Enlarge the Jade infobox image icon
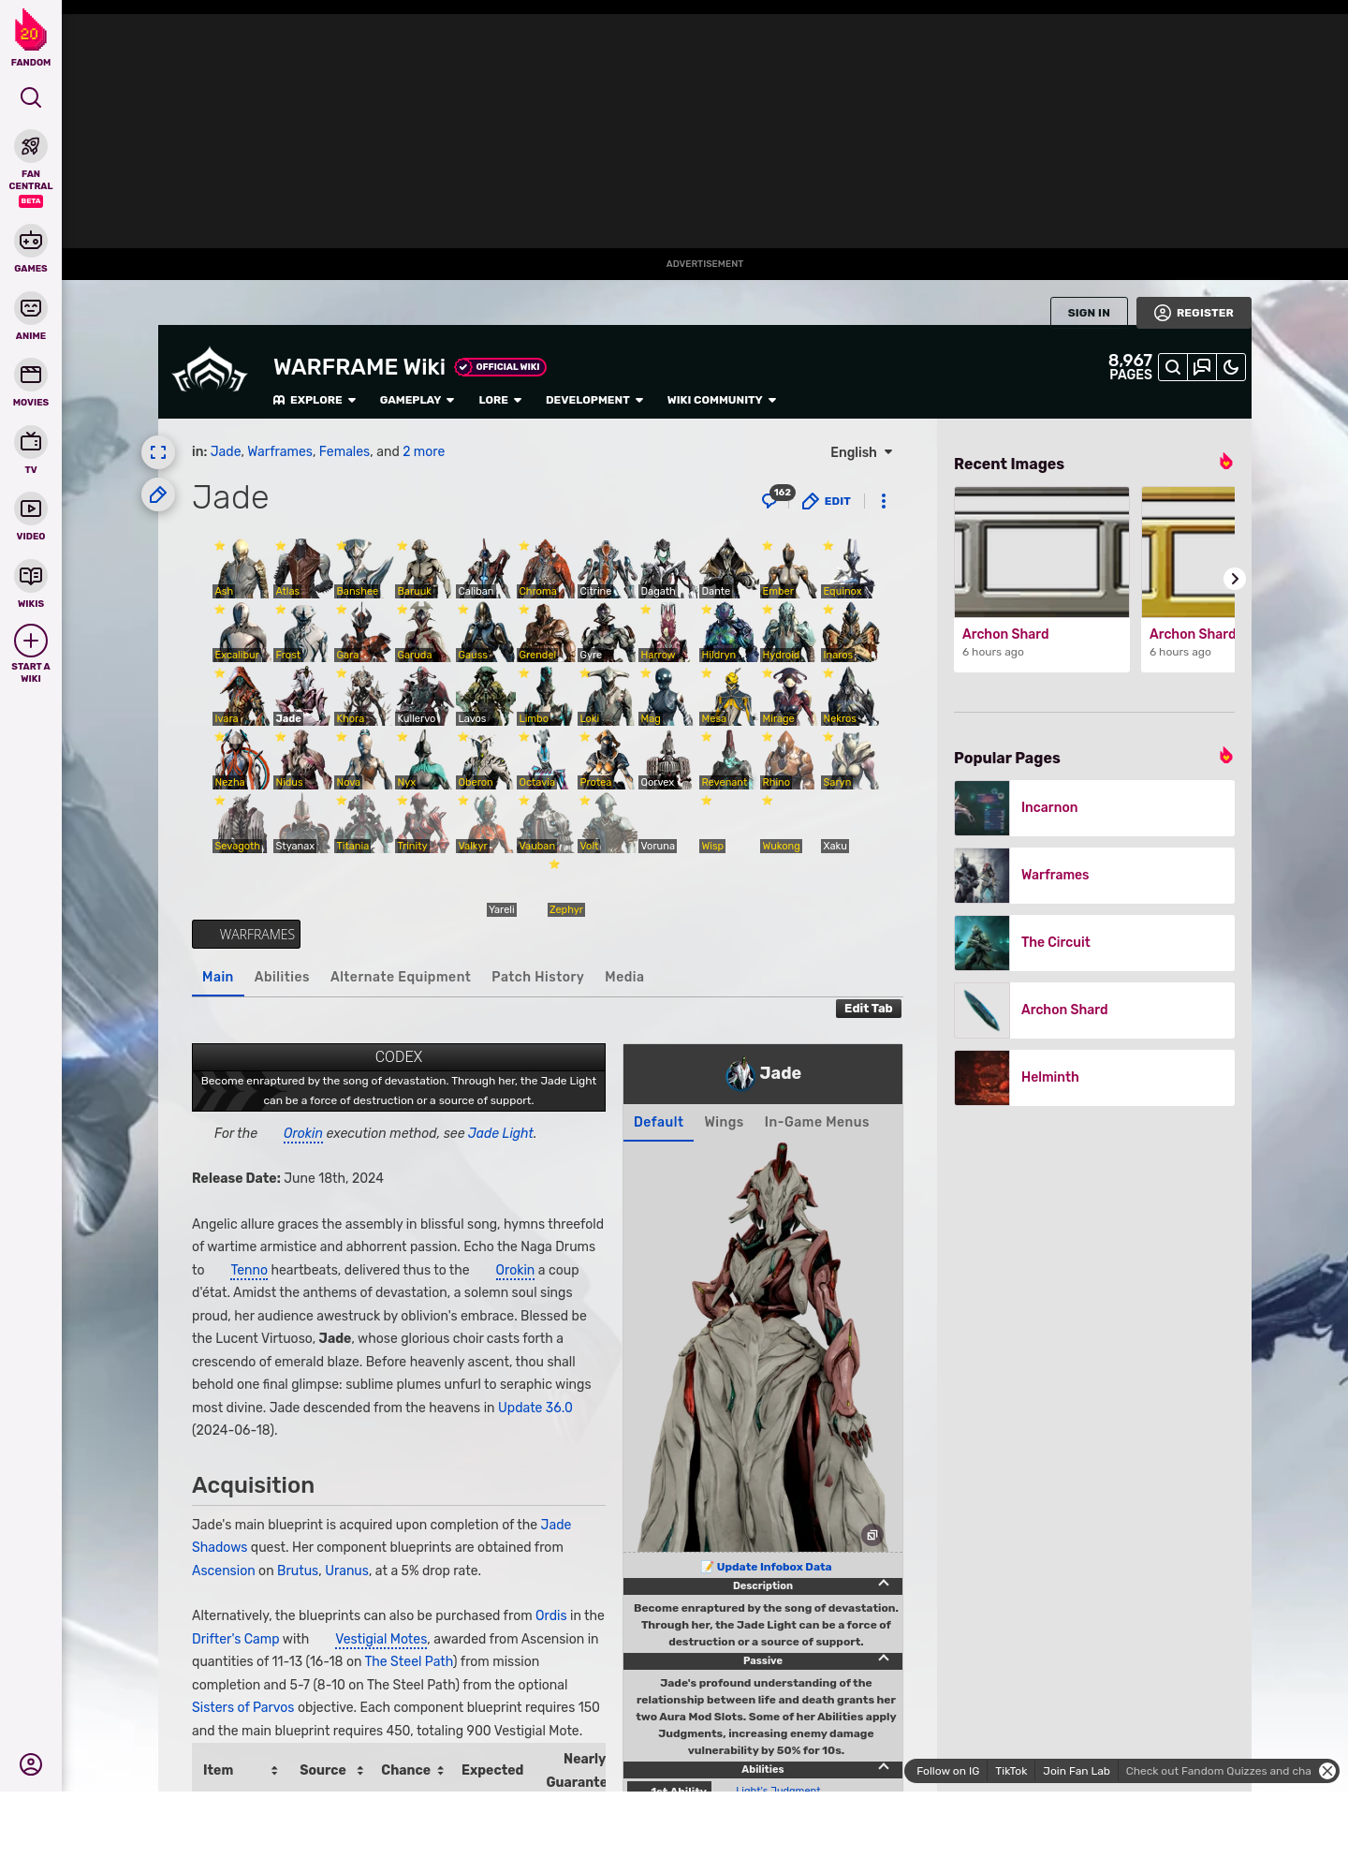The width and height of the screenshot is (1348, 1873). (x=872, y=1535)
